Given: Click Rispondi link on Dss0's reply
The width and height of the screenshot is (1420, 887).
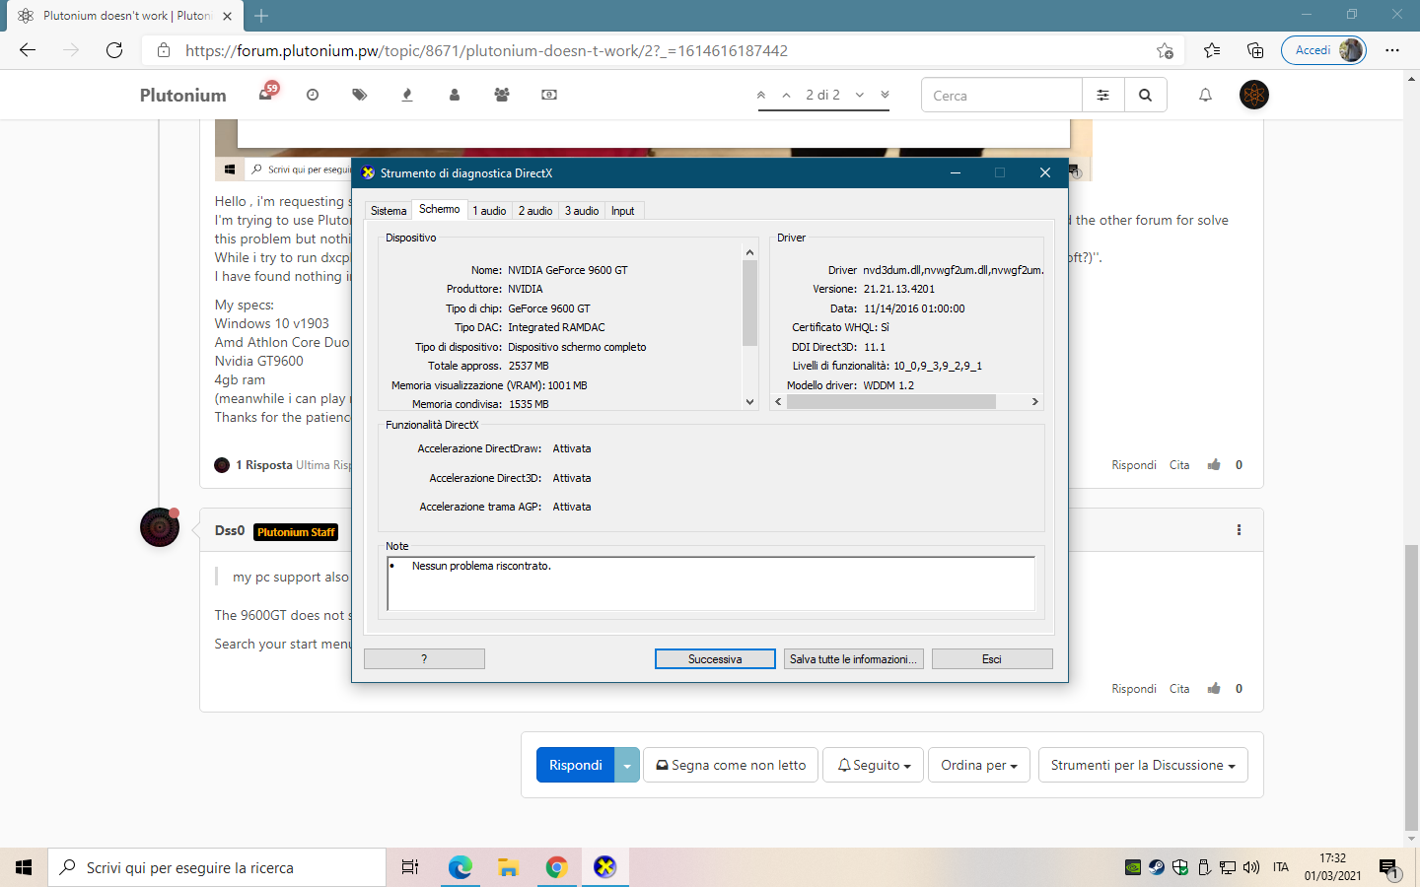Looking at the screenshot, I should pyautogui.click(x=1134, y=689).
